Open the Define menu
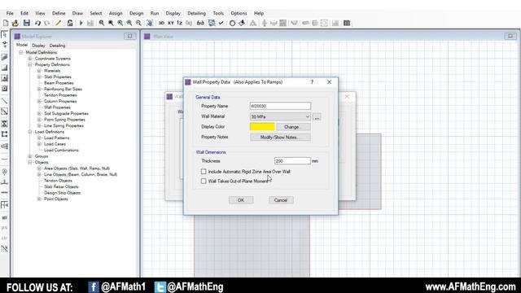The height and width of the screenshot is (293, 521). [x=59, y=13]
